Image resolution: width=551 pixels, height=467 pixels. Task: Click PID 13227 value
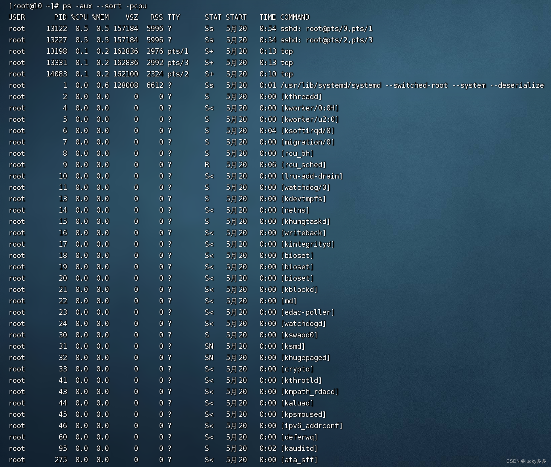56,40
